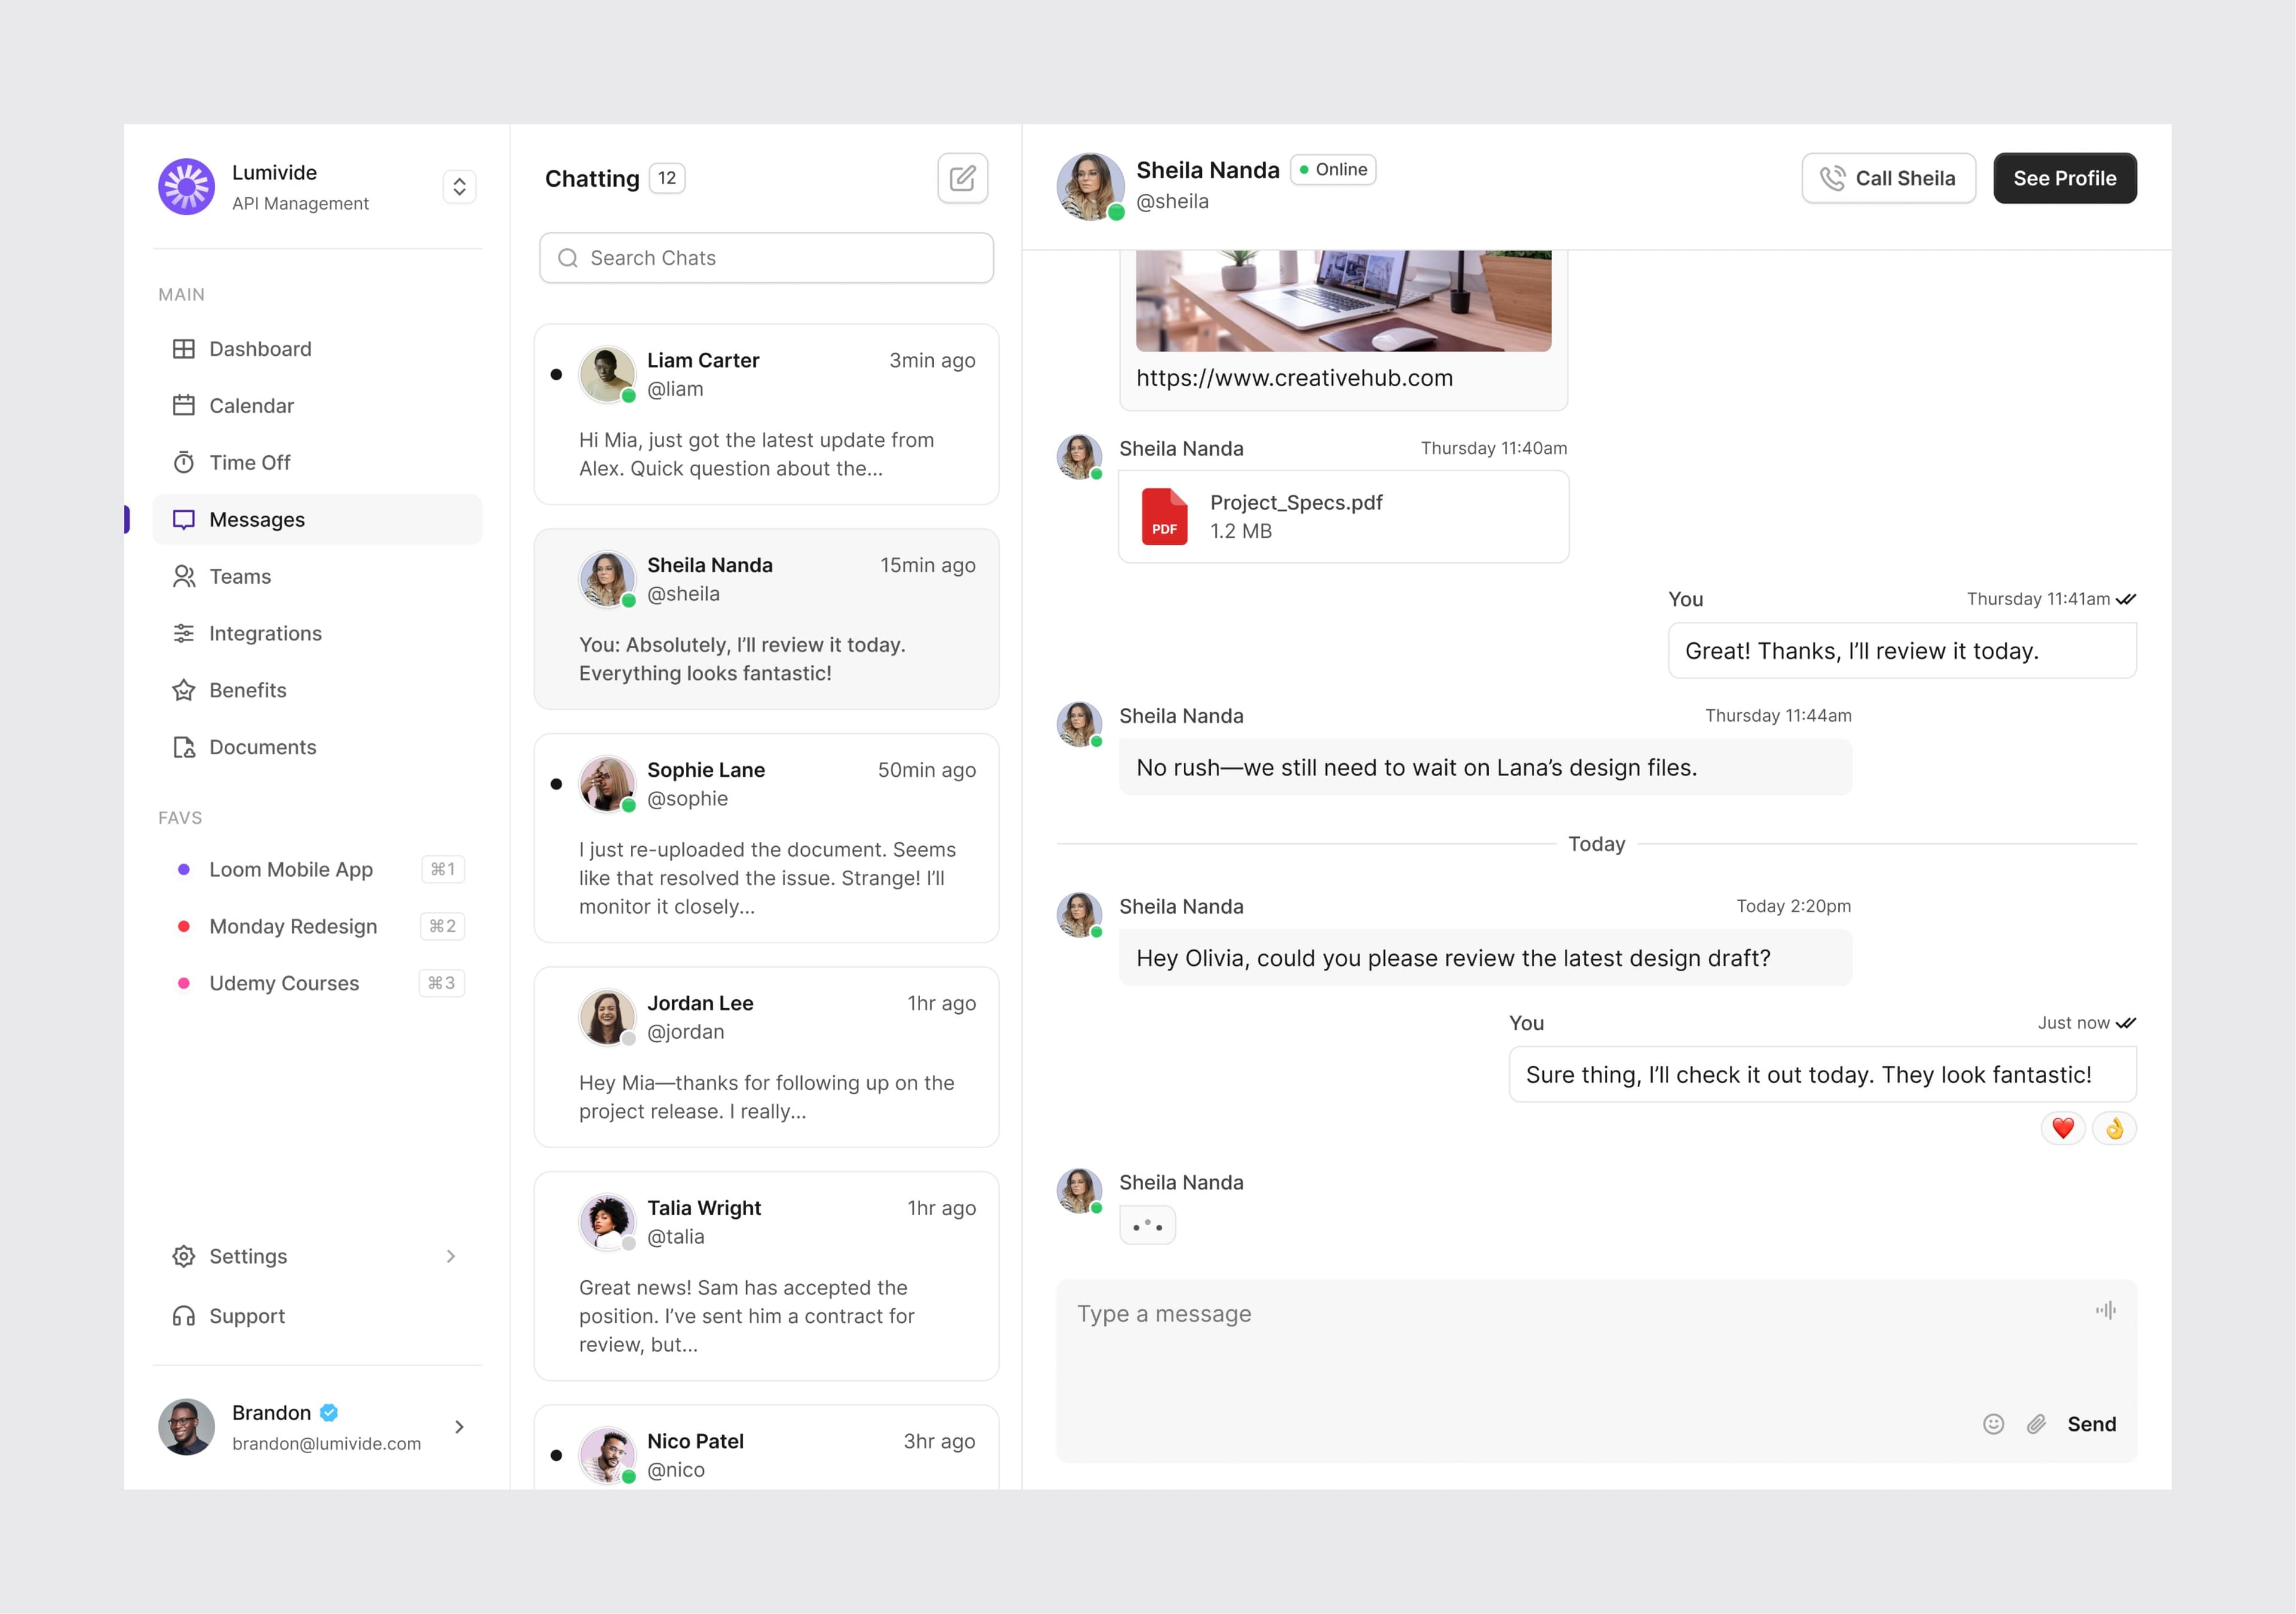Open Nico Patel's chat
Screen dimensions: 2296x1614
766,1448
